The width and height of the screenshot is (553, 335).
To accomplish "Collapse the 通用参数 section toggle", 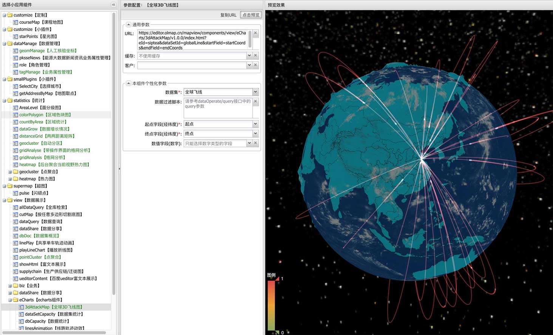I will [x=128, y=25].
